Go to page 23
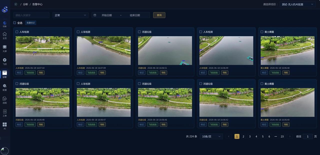320x155 pixels. 282,137
